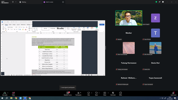
Task: Expand React options arrow
Action: [x=99, y=93]
